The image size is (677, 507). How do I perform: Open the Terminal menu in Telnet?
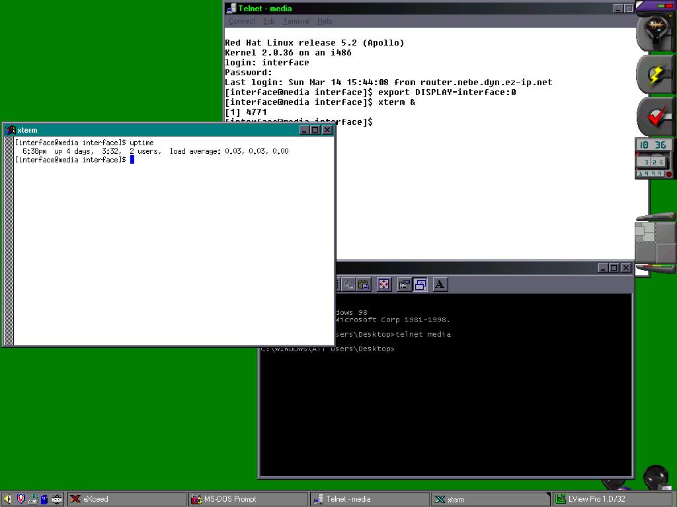coord(296,21)
